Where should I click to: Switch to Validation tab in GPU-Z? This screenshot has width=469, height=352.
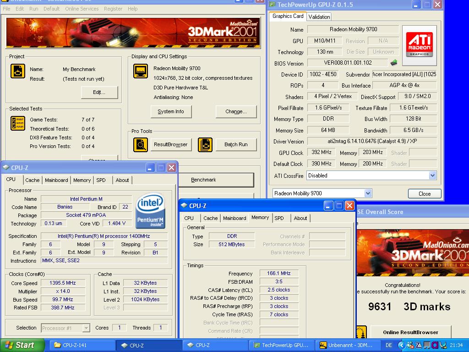click(x=319, y=17)
